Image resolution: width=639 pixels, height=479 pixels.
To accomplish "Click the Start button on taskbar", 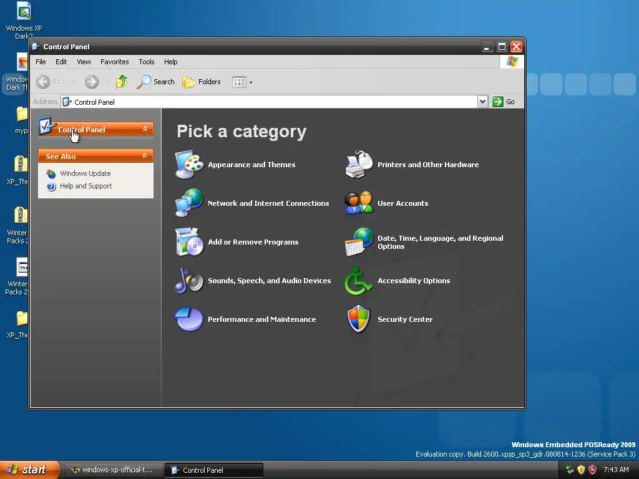I will coord(29,470).
